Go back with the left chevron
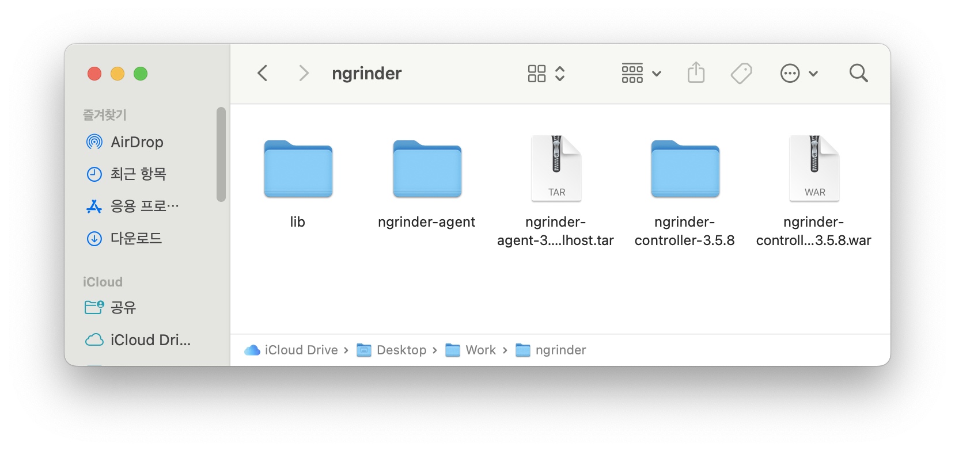 tap(263, 73)
